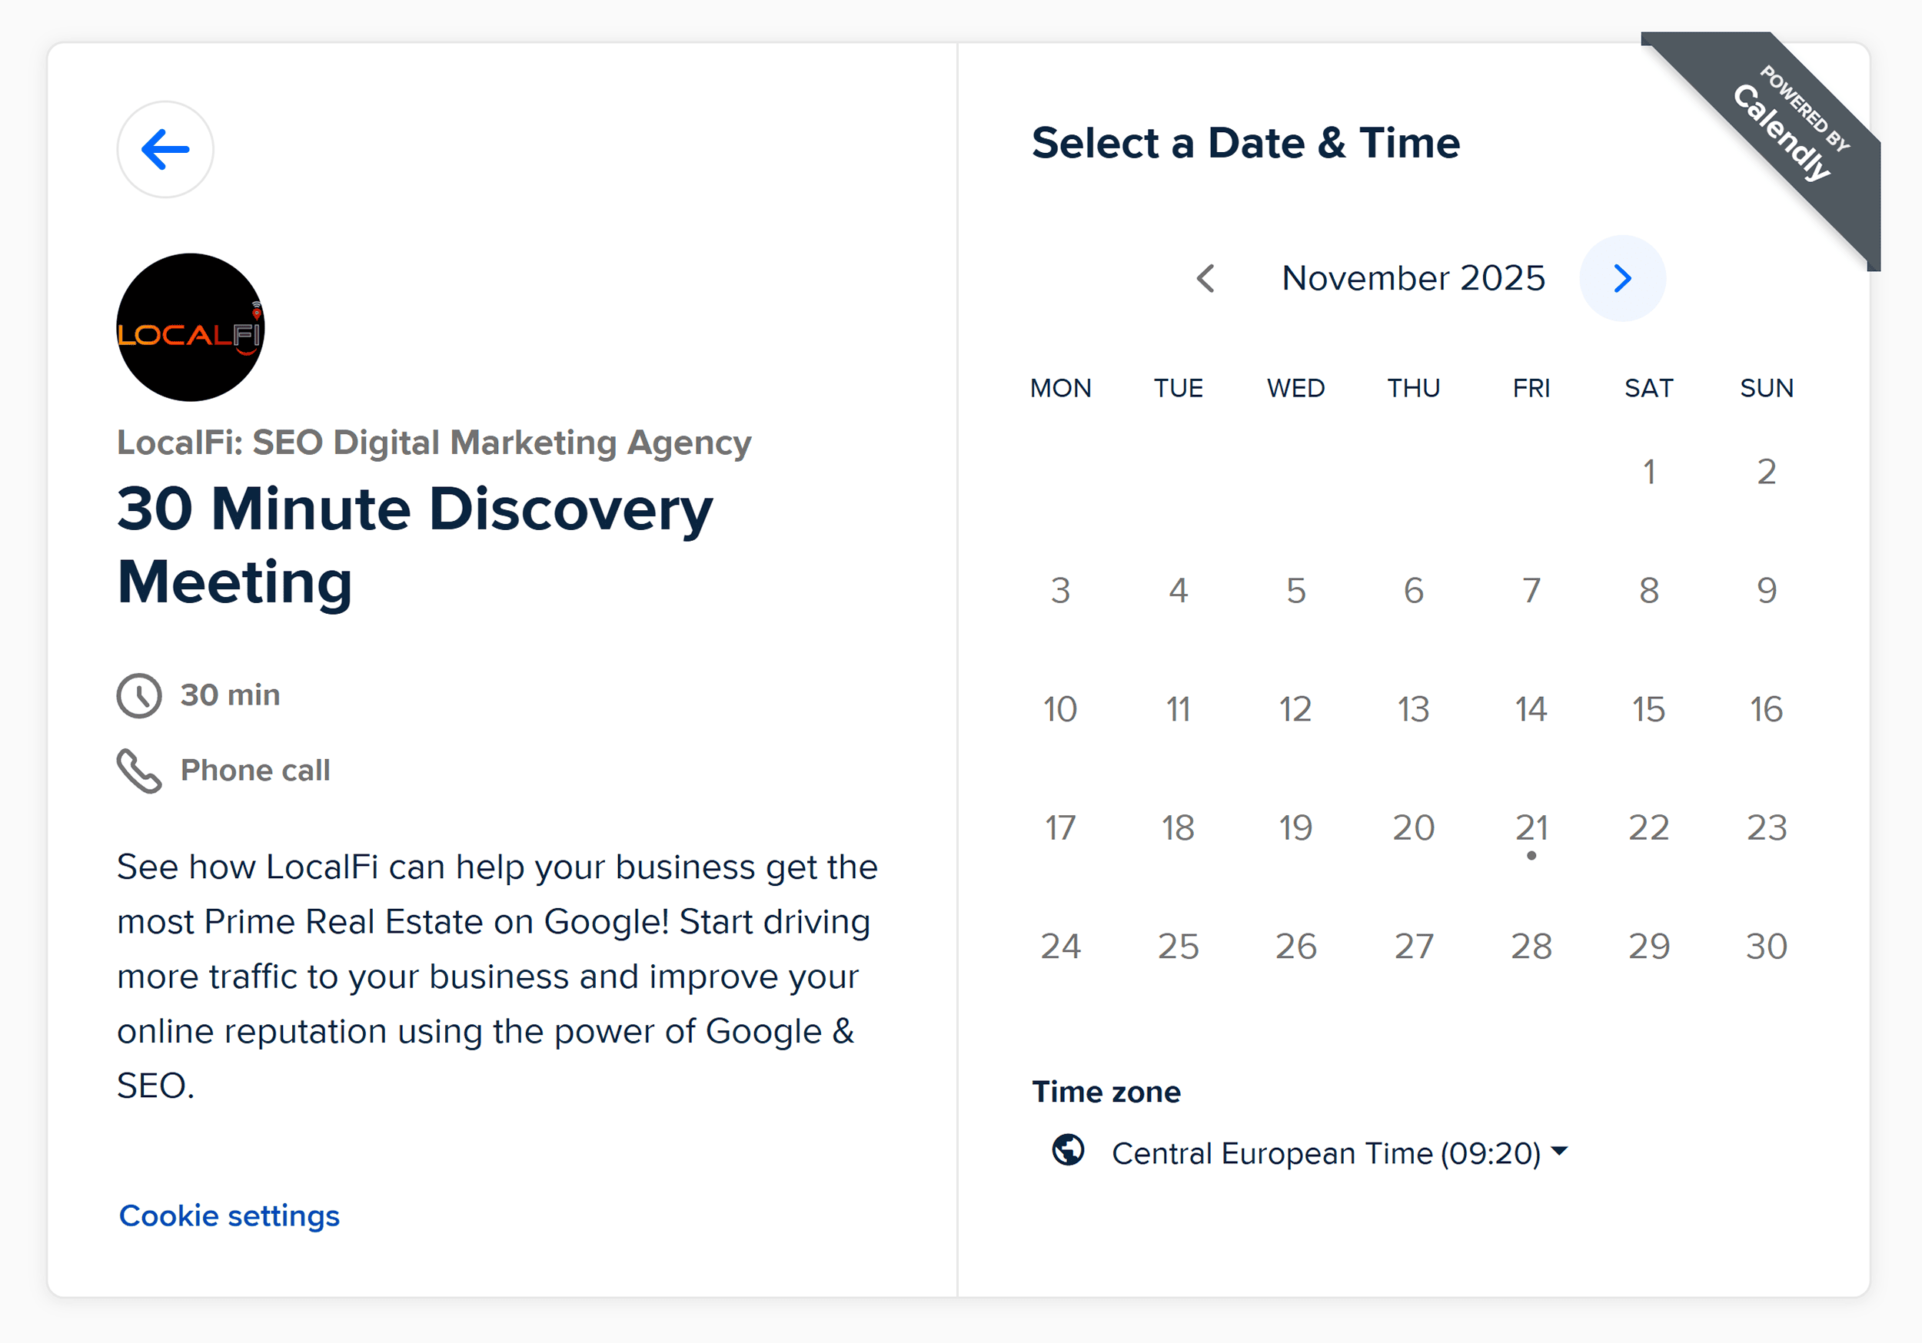This screenshot has width=1922, height=1343.
Task: Select November 14 on the calendar
Action: (x=1531, y=708)
